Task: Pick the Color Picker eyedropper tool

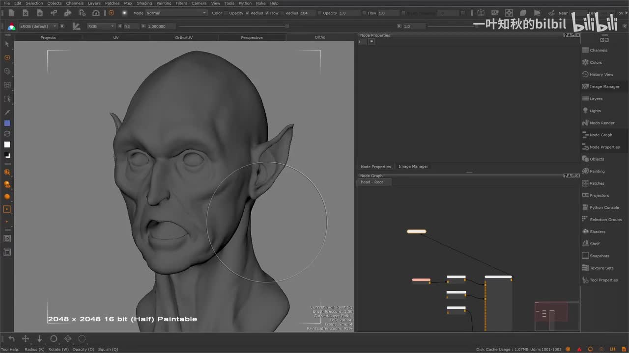Action: [7, 112]
